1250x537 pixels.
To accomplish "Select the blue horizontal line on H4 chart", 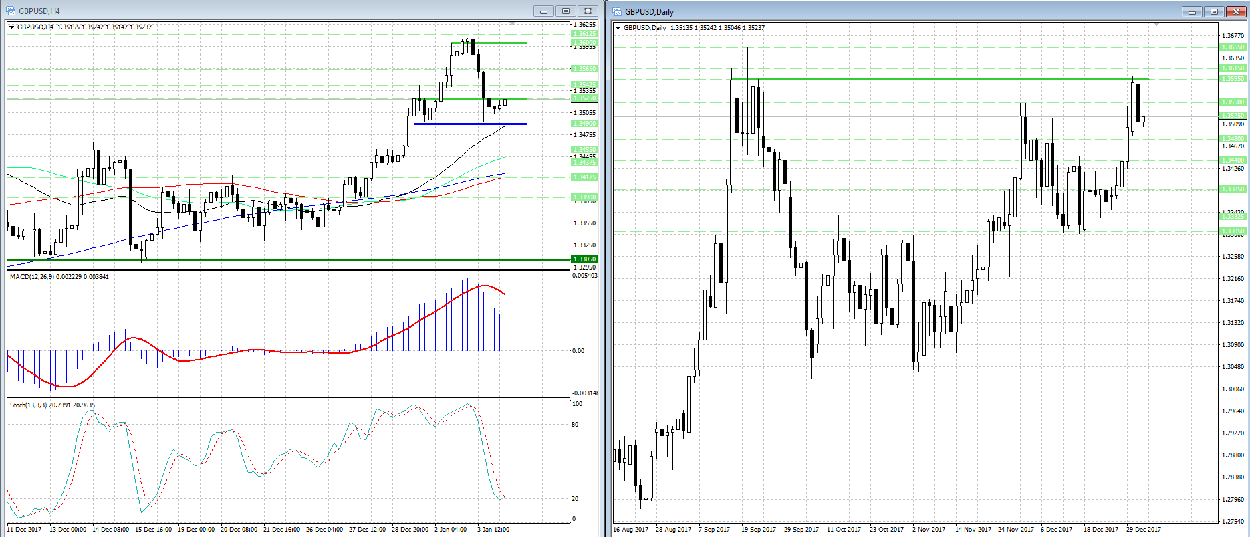I will click(x=468, y=124).
